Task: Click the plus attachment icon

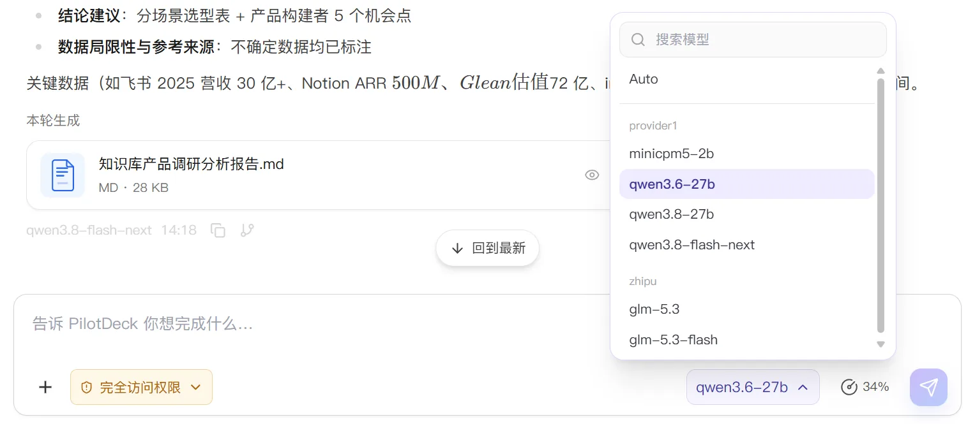Action: 45,387
